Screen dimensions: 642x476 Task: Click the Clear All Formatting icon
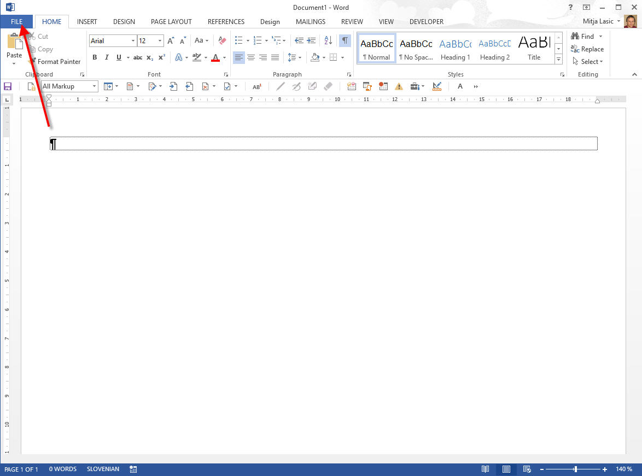coord(221,40)
